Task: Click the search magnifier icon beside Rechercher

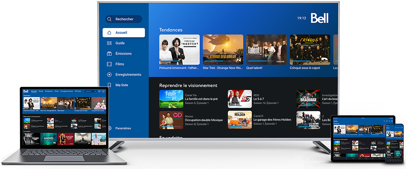Action: click(x=109, y=19)
